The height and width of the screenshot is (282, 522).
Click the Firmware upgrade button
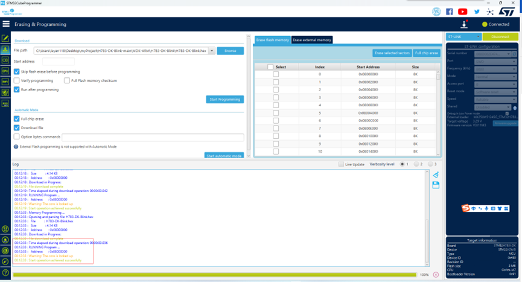tap(505, 124)
